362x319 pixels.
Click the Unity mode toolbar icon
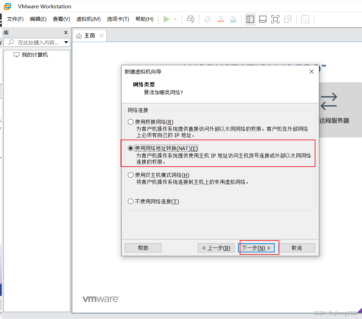(x=288, y=19)
